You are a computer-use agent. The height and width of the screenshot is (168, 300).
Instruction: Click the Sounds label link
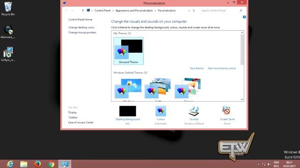tap(194, 119)
